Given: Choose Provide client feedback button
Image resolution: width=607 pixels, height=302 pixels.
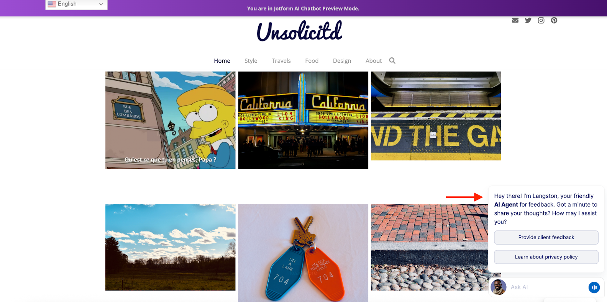Looking at the screenshot, I should (546, 237).
